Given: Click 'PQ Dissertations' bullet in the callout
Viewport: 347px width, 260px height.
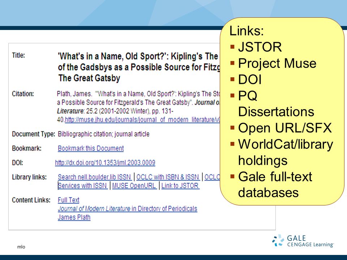Looking at the screenshot, I should (276, 104).
